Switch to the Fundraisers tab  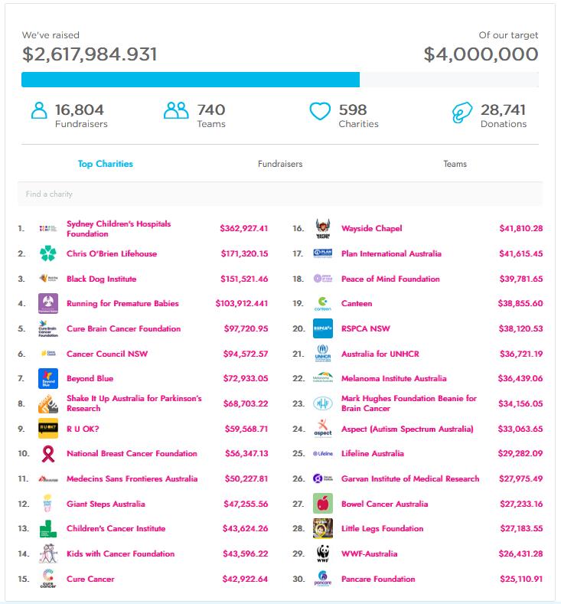point(280,164)
